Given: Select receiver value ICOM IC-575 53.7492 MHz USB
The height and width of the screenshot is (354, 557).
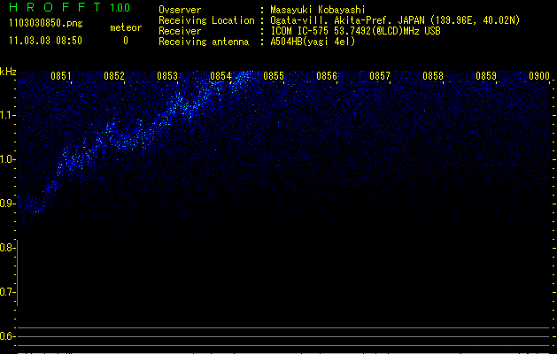Looking at the screenshot, I should click(355, 31).
